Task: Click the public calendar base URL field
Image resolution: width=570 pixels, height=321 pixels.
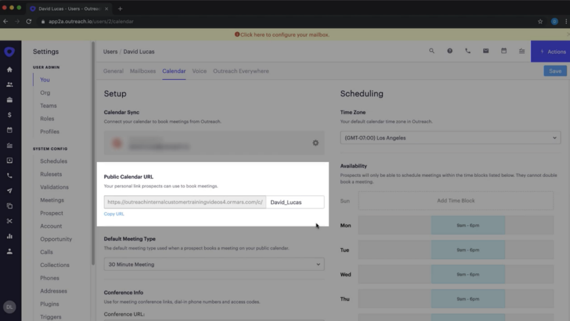Action: (x=185, y=203)
